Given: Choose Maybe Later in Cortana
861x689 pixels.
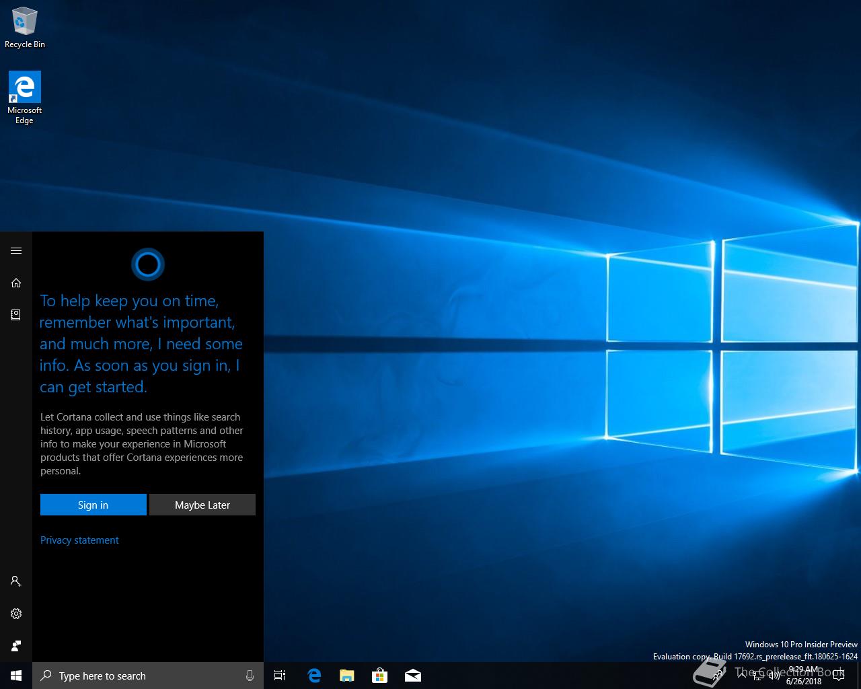Looking at the screenshot, I should pos(202,505).
